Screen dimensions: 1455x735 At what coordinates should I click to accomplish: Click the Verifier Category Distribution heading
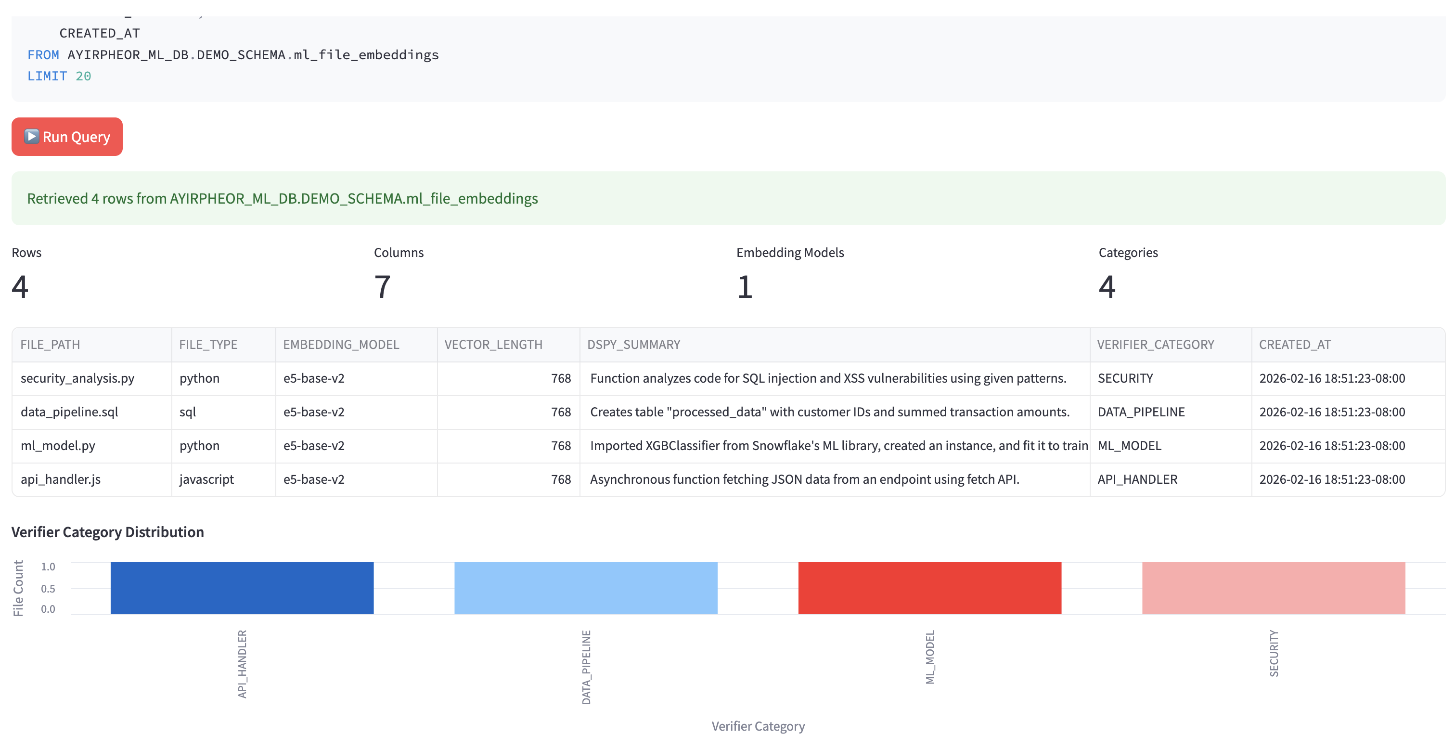coord(107,531)
